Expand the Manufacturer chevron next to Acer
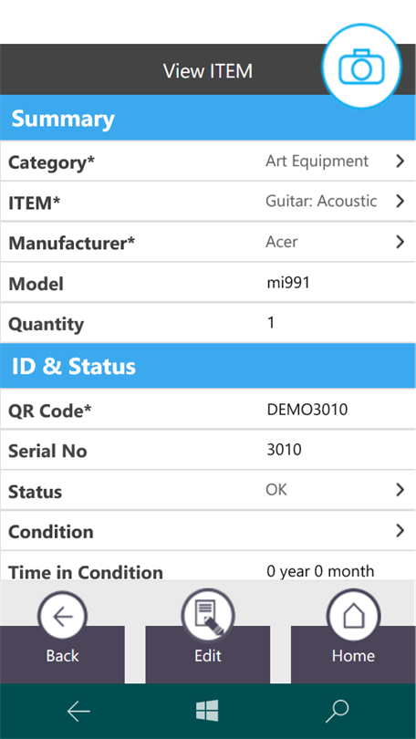The height and width of the screenshot is (739, 416). click(400, 242)
